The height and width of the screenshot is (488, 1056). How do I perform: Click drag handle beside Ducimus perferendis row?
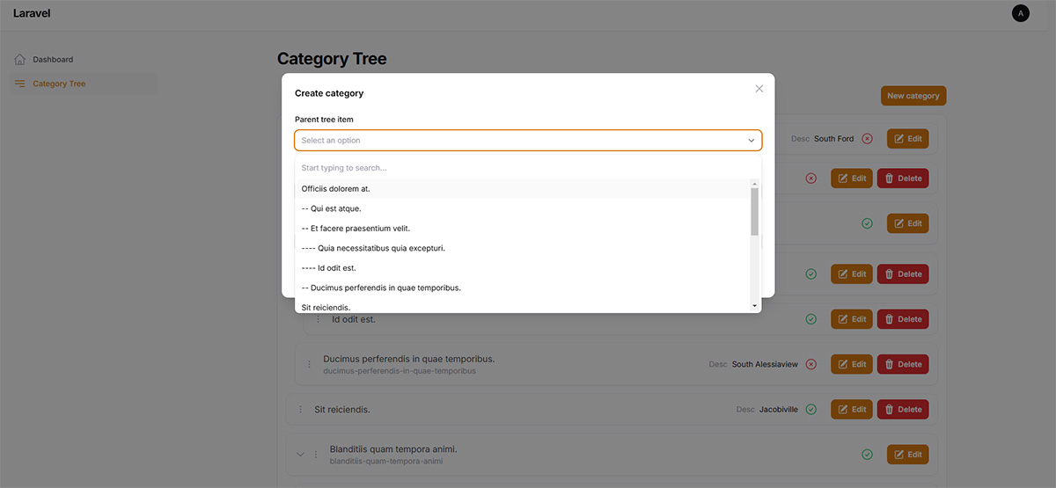[309, 364]
